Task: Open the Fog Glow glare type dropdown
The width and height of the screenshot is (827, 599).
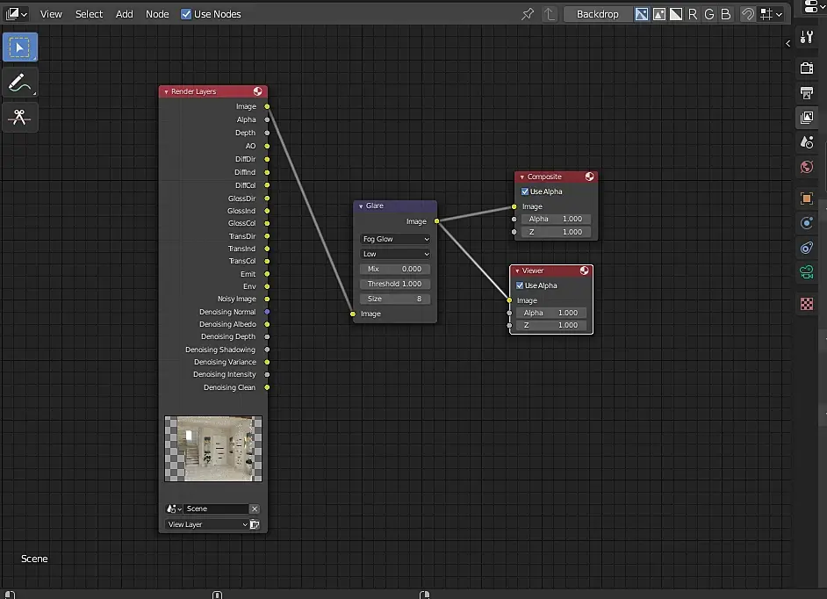Action: pyautogui.click(x=395, y=239)
